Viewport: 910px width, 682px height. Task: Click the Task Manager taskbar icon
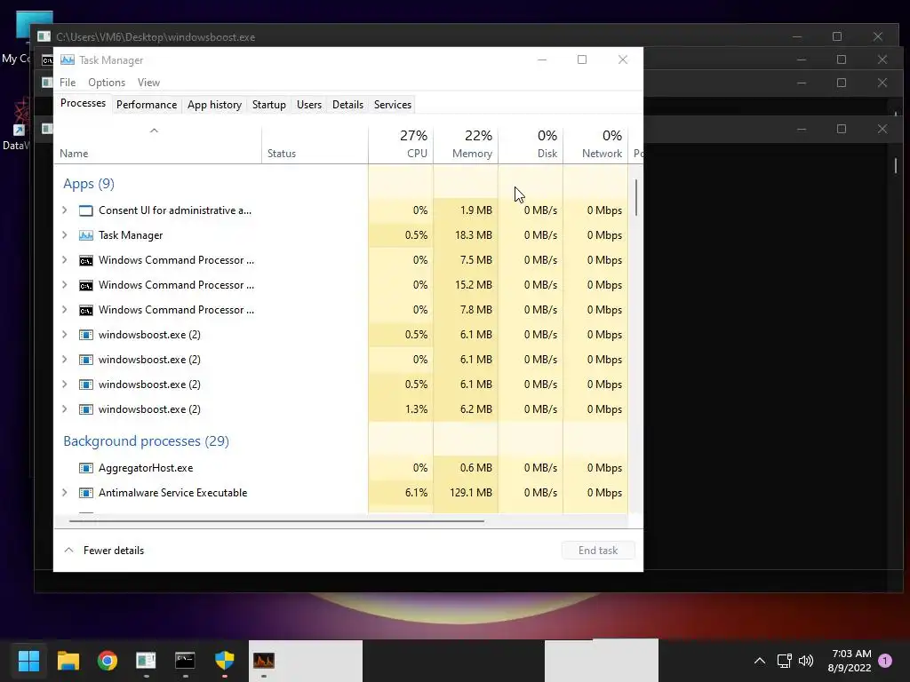pyautogui.click(x=263, y=660)
